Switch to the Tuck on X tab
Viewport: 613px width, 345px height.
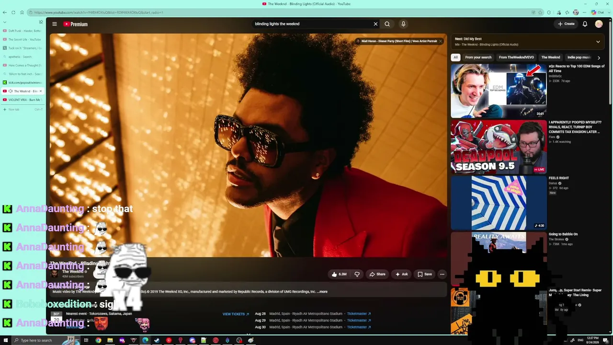point(23,48)
